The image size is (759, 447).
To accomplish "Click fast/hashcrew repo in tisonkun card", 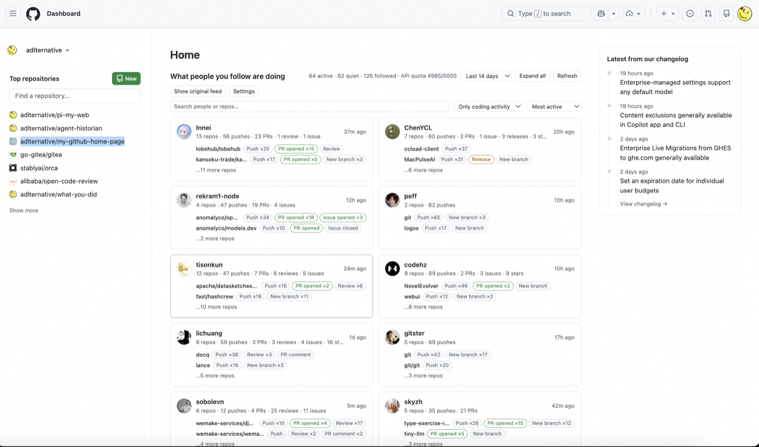I will pyautogui.click(x=215, y=296).
